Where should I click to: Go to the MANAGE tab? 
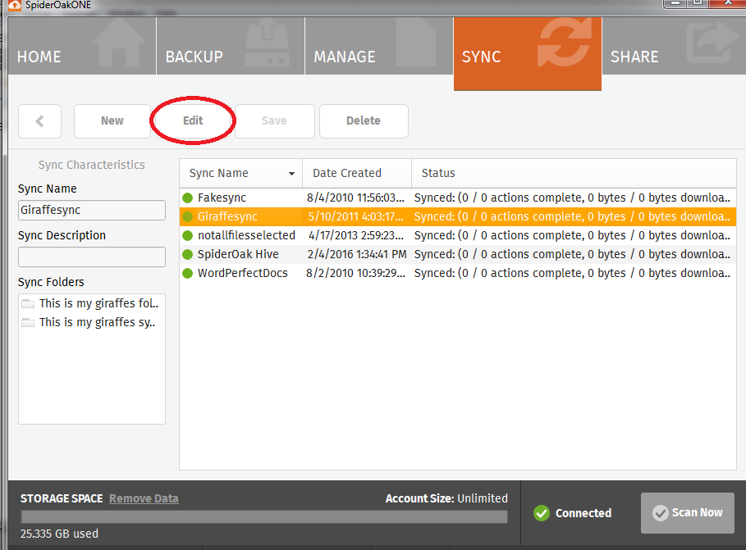click(378, 46)
